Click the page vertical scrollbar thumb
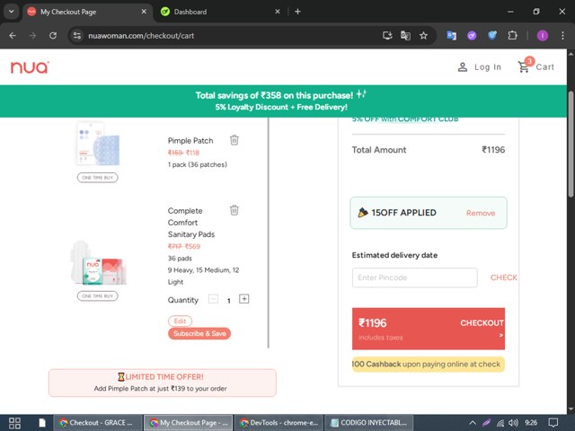 click(x=571, y=144)
